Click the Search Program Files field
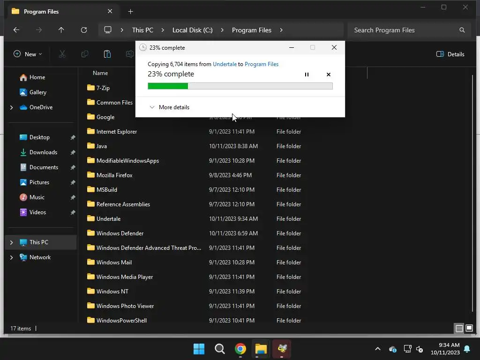Image resolution: width=480 pixels, height=360 pixels. tap(409, 30)
